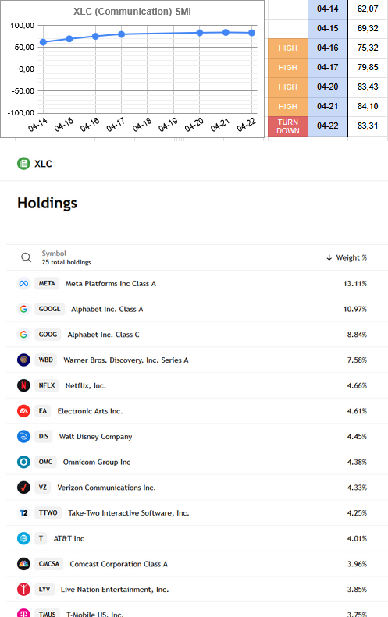Click the 84,10 SMI value cell
Image resolution: width=388 pixels, height=617 pixels.
click(x=368, y=106)
